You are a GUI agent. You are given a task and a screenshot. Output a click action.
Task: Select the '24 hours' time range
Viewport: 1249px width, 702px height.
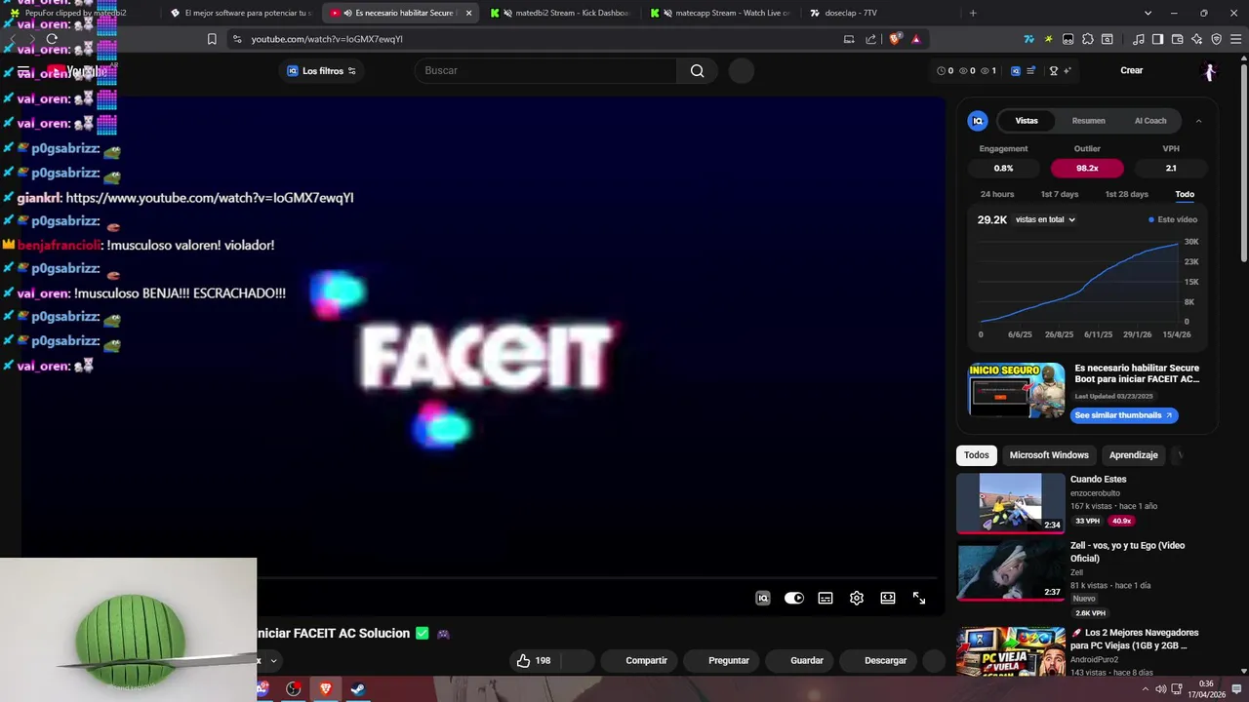(997, 194)
